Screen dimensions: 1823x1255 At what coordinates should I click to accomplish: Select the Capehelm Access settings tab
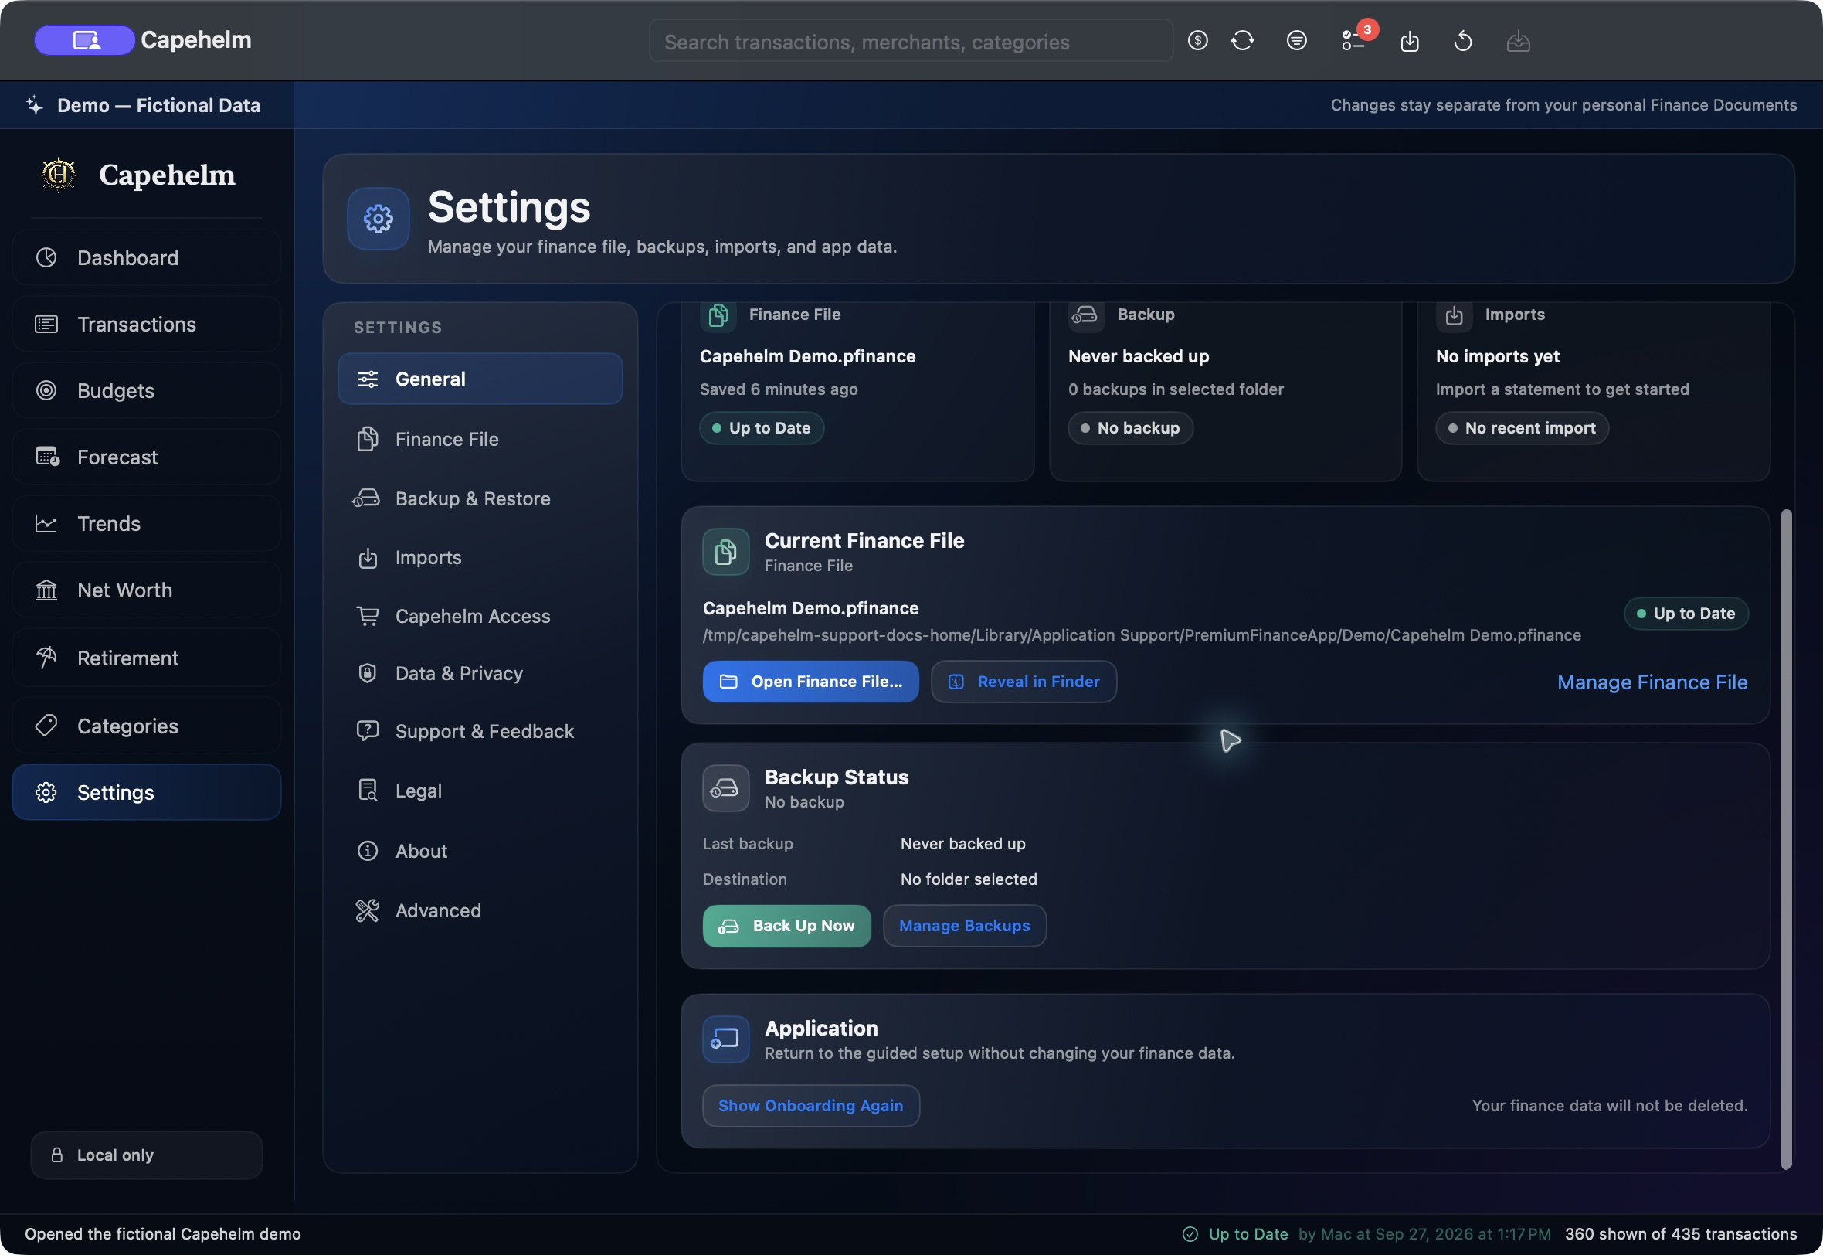tap(480, 617)
